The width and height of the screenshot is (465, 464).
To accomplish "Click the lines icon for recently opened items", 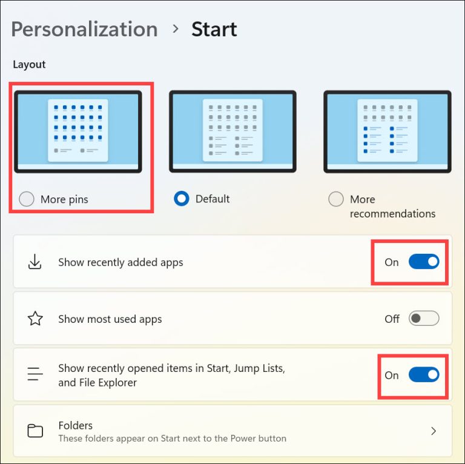I will (x=35, y=374).
